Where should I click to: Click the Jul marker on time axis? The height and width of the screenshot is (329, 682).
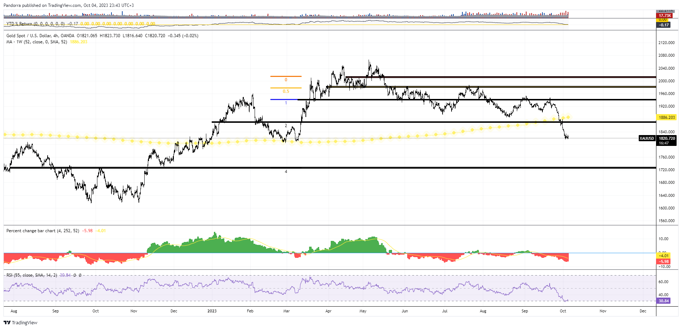coord(445,311)
